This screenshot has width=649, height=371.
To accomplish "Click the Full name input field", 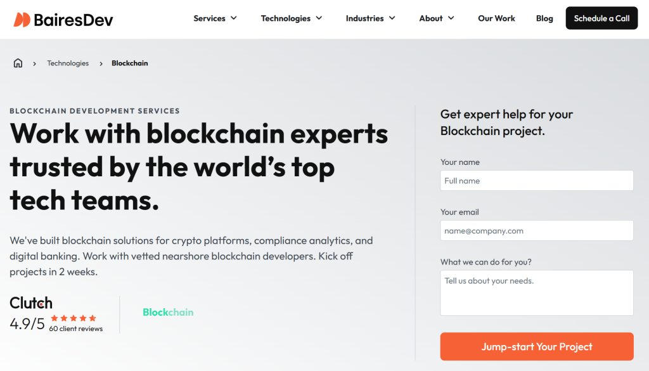I will [x=536, y=180].
